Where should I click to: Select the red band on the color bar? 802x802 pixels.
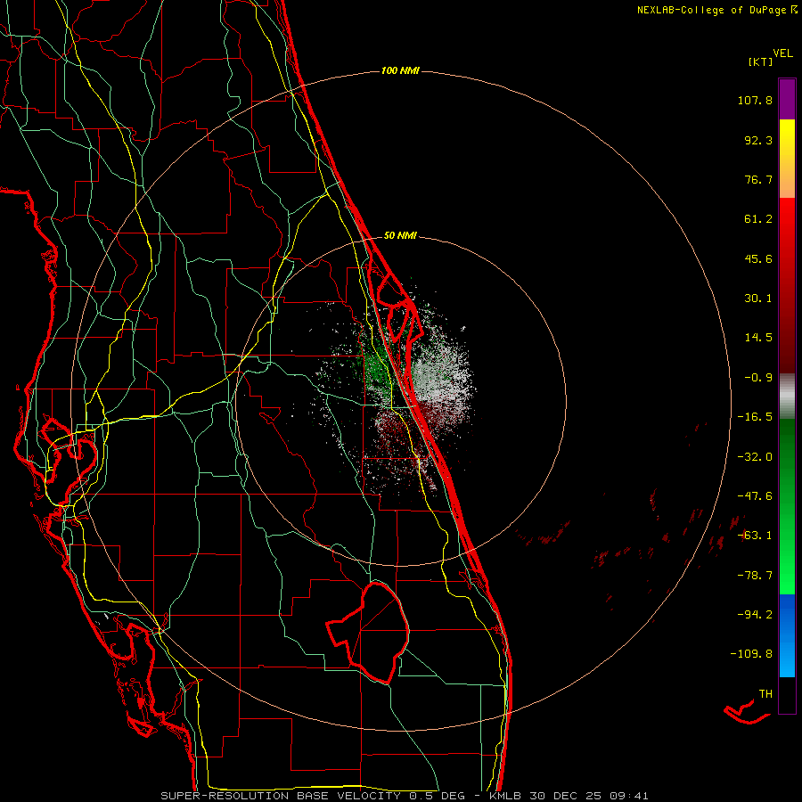pyautogui.click(x=787, y=285)
